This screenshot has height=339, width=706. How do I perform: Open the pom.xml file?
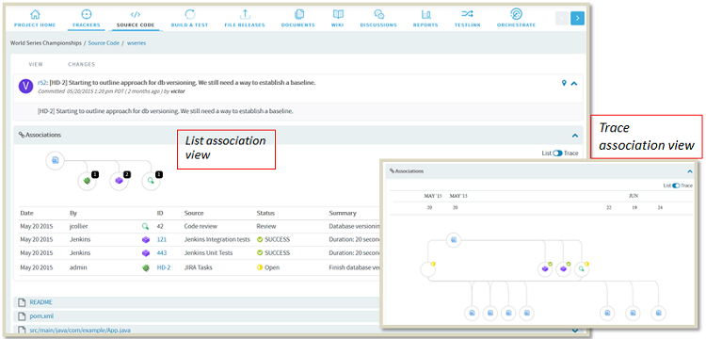[41, 316]
